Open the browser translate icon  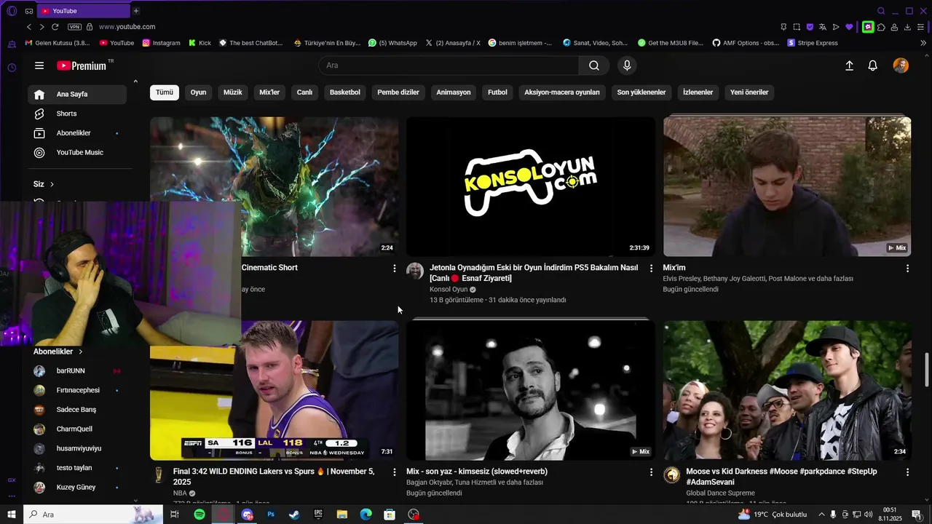(x=823, y=27)
